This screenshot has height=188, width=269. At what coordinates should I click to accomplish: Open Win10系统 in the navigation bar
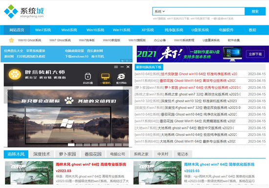coord(95,30)
